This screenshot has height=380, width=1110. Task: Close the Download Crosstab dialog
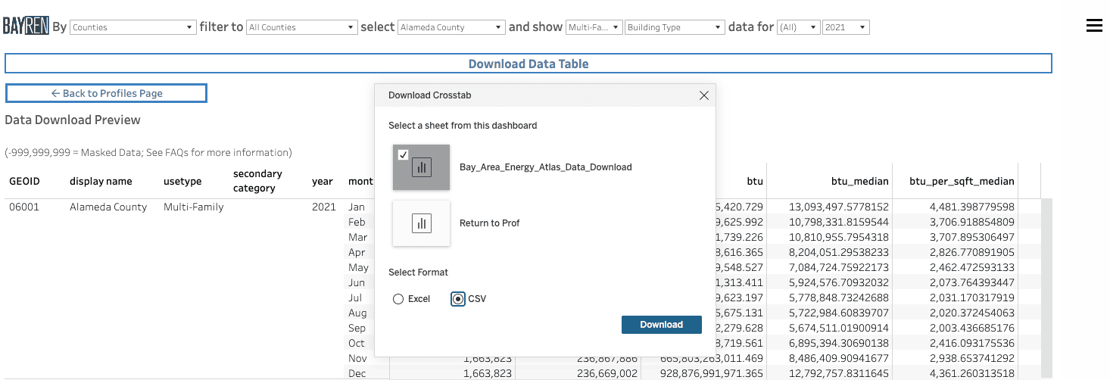coord(703,95)
